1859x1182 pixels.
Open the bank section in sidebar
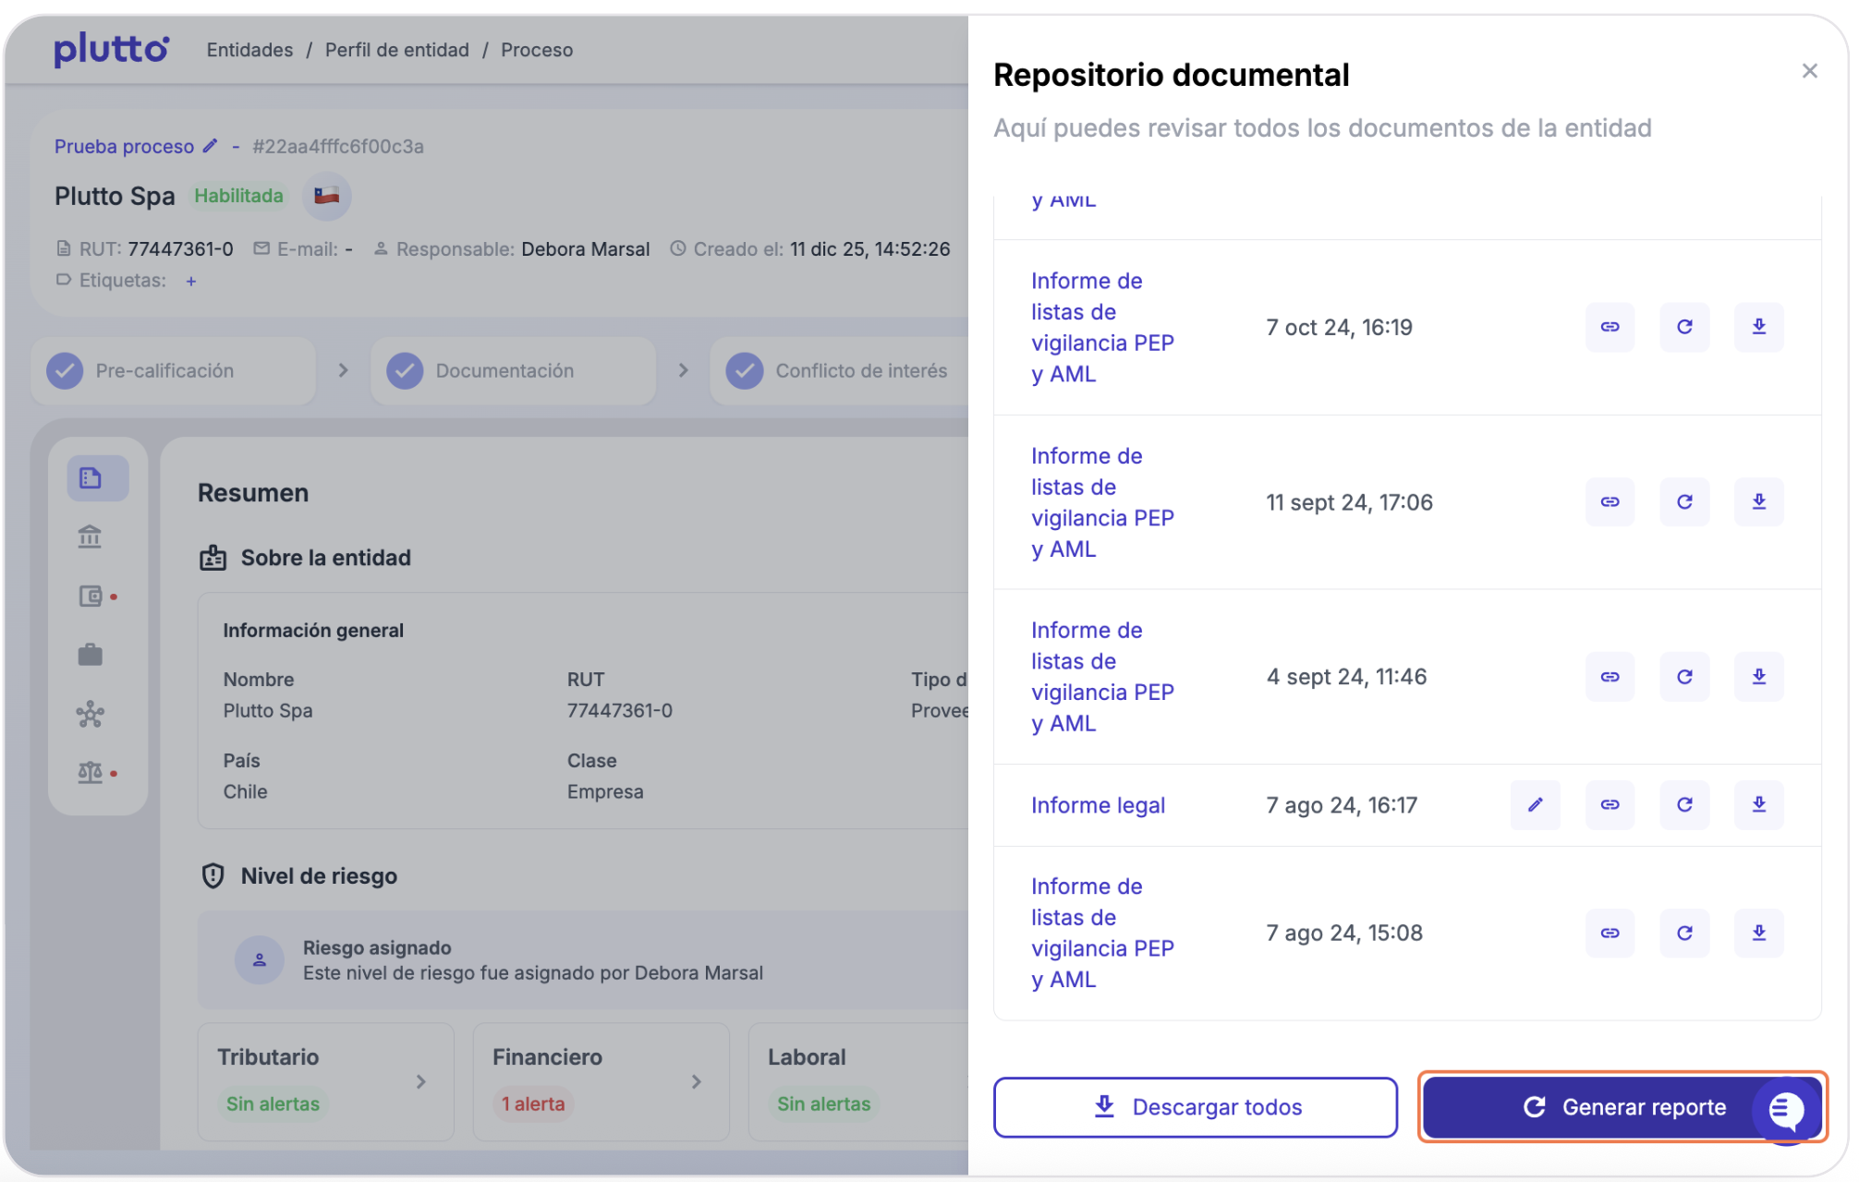[90, 537]
